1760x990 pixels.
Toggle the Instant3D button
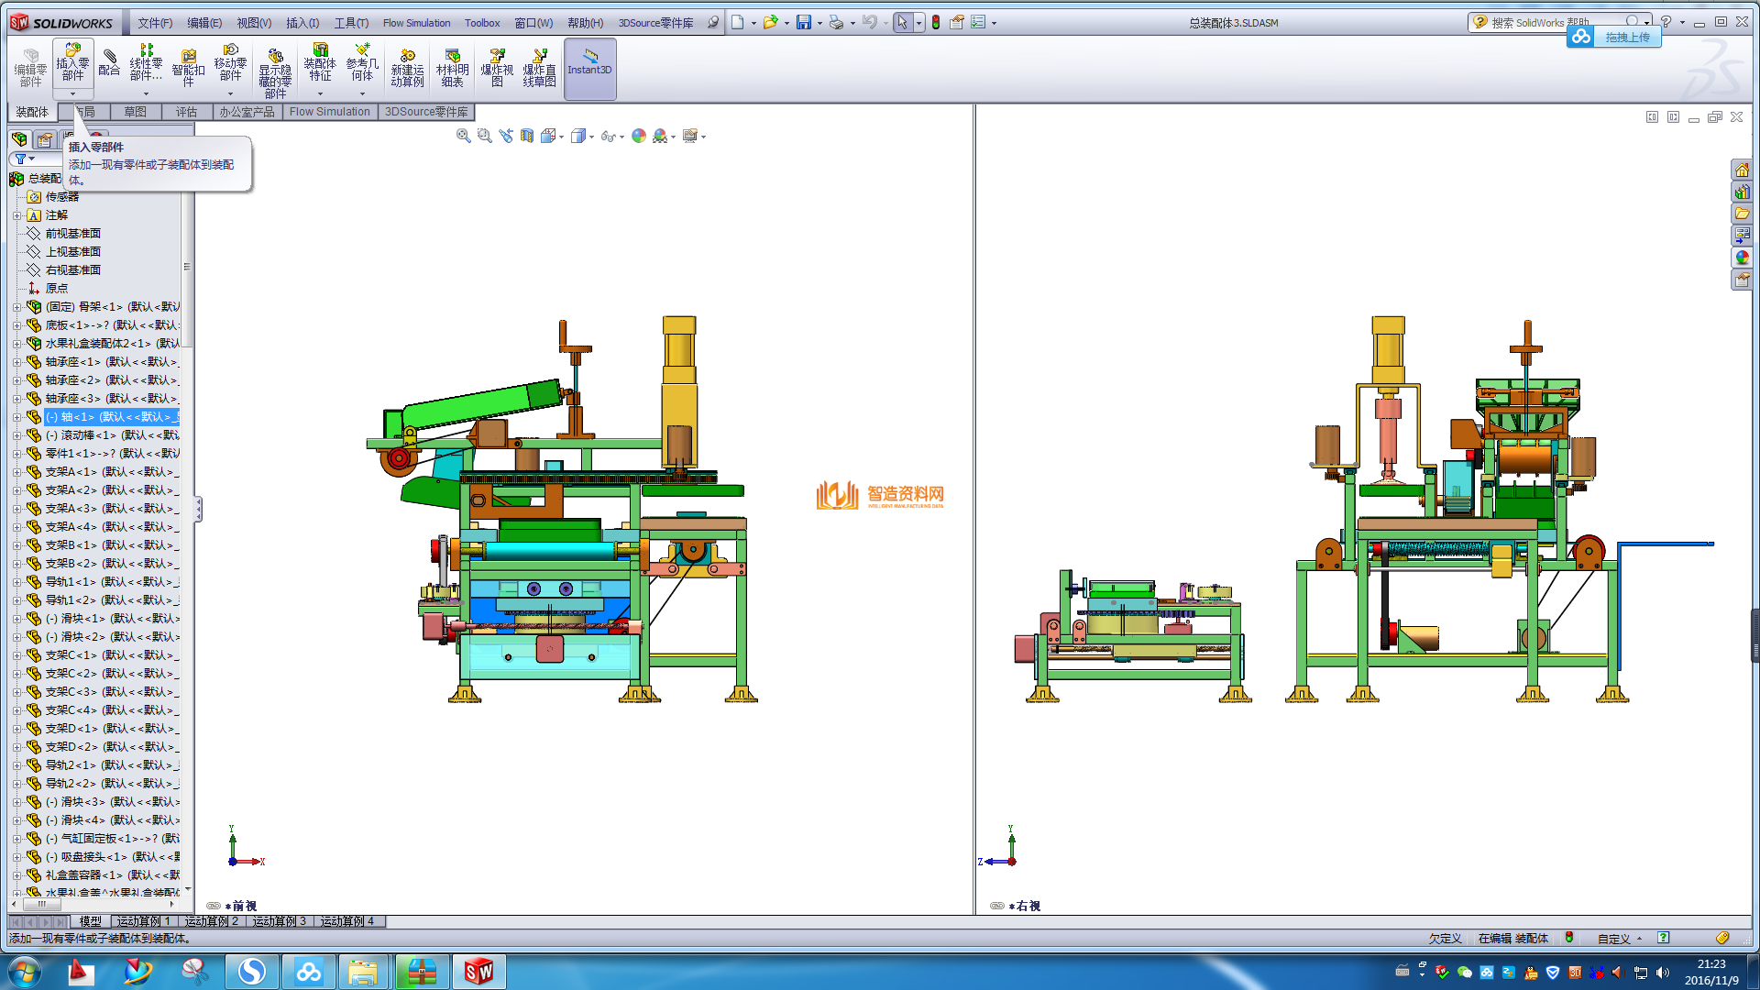589,68
